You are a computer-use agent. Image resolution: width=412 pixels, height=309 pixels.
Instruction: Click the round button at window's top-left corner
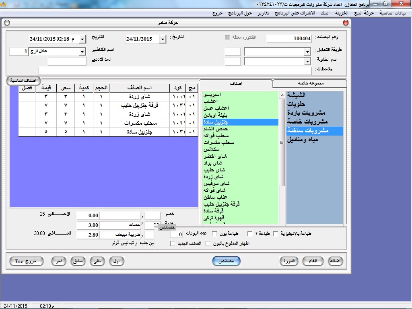pos(6,23)
